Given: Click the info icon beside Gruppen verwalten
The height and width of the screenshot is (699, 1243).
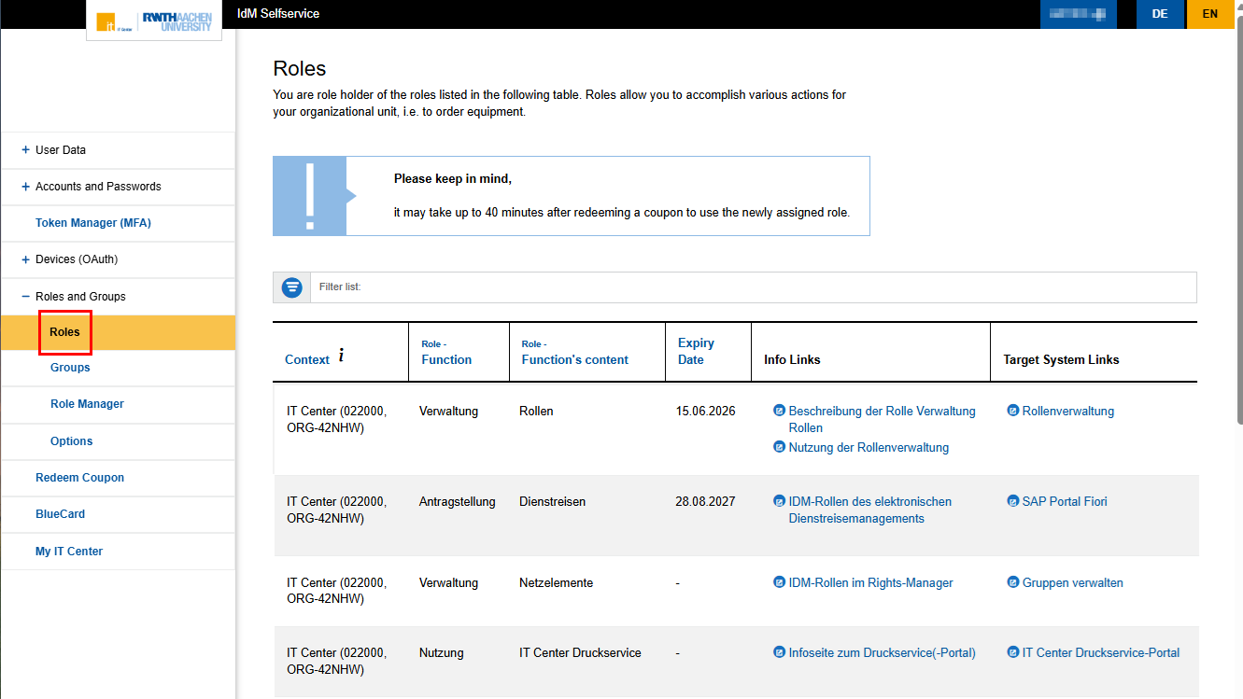Looking at the screenshot, I should tap(1012, 582).
